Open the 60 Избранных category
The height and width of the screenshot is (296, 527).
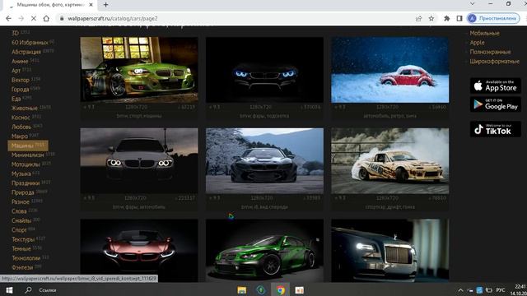[30, 42]
